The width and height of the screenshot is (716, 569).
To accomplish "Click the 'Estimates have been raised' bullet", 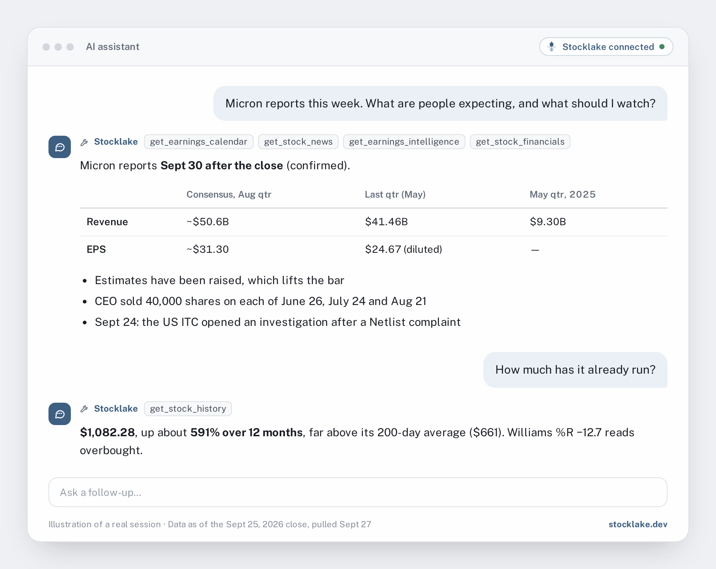I will (x=220, y=280).
